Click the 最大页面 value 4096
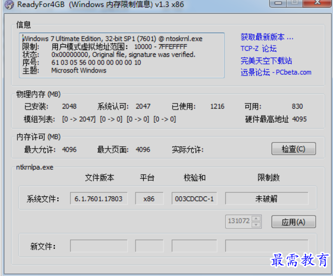Image resolution: width=333 pixels, height=276 pixels. [x=143, y=150]
